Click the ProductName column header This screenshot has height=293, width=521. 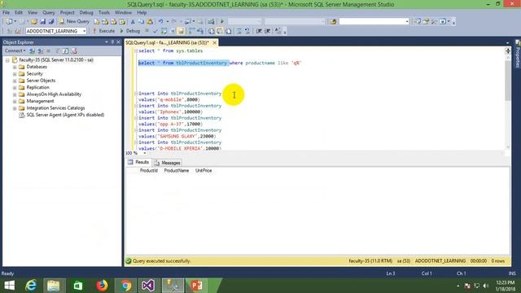point(177,170)
